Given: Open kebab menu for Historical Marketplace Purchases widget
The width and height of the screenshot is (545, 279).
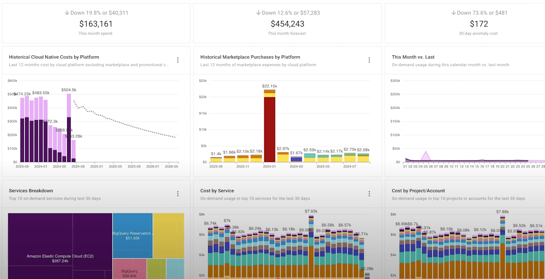Looking at the screenshot, I should 369,60.
